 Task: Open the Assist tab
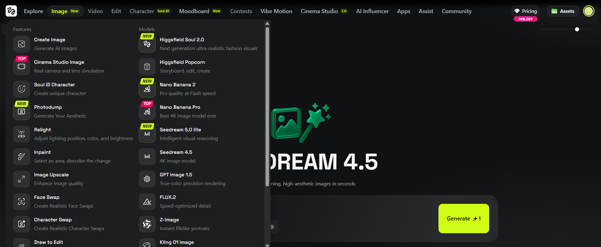pyautogui.click(x=426, y=11)
